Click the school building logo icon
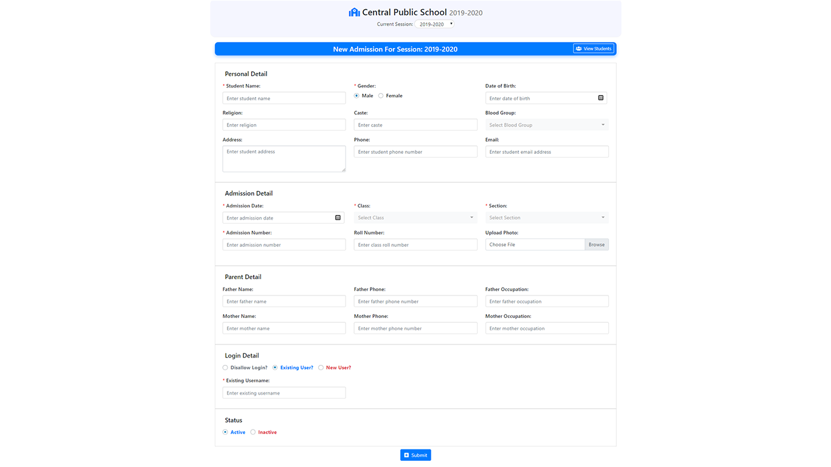831x467 pixels. click(354, 12)
